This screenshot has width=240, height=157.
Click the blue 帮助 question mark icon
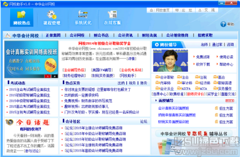[223, 24]
